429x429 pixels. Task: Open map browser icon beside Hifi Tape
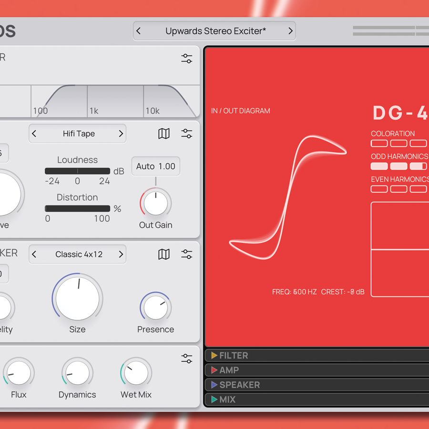pos(164,133)
